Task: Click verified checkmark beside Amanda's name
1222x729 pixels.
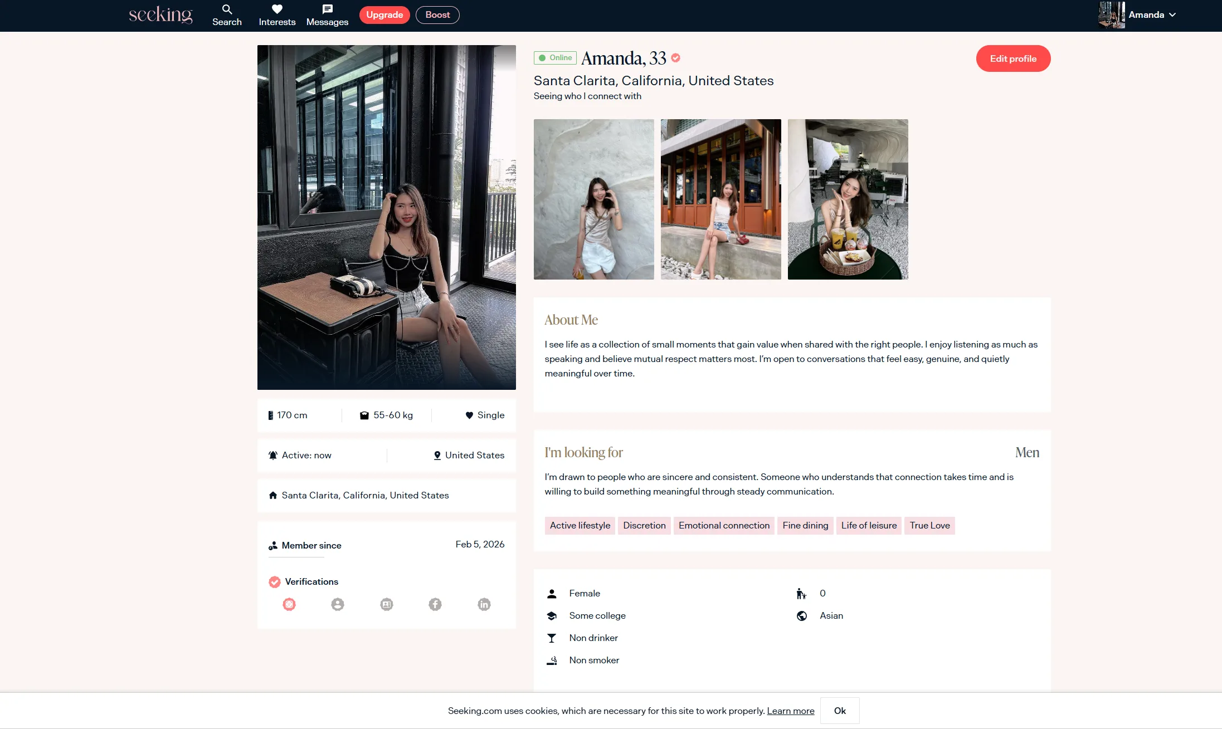Action: pos(676,58)
